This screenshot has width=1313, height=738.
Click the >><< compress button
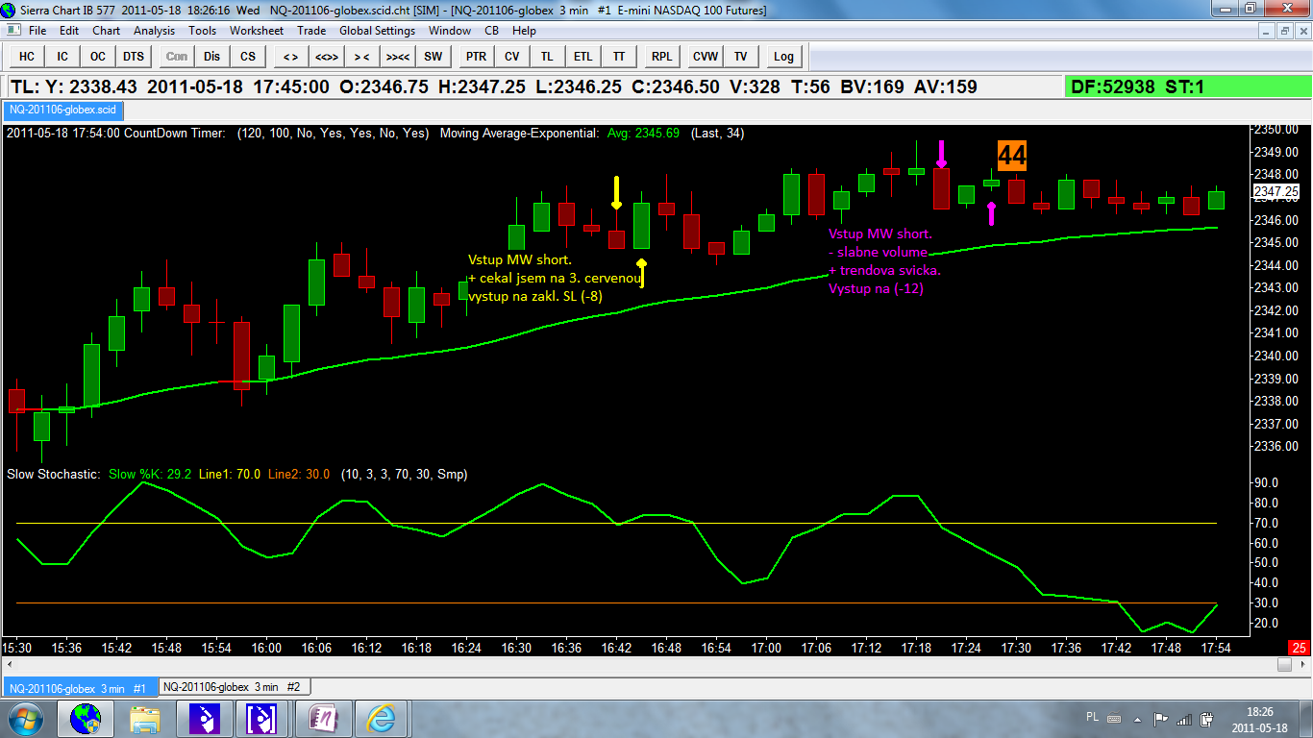[398, 57]
